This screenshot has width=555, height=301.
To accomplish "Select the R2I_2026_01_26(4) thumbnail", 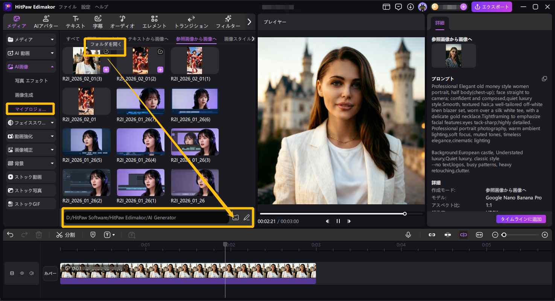I will [x=140, y=142].
